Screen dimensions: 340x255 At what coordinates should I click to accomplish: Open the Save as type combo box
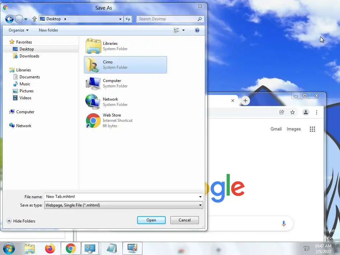(x=124, y=205)
